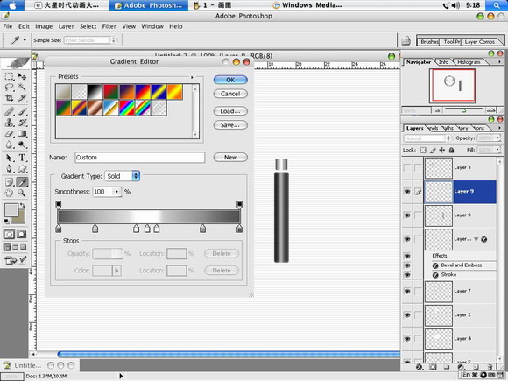Select the Move tool

coord(22,76)
